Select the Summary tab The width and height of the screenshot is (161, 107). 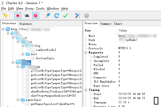106,24
